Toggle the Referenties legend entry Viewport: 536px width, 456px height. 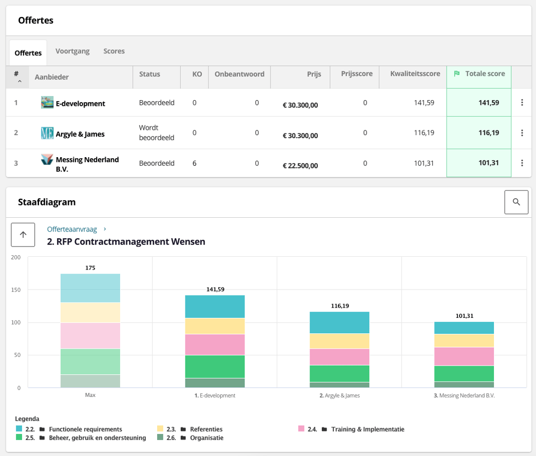[x=206, y=429]
